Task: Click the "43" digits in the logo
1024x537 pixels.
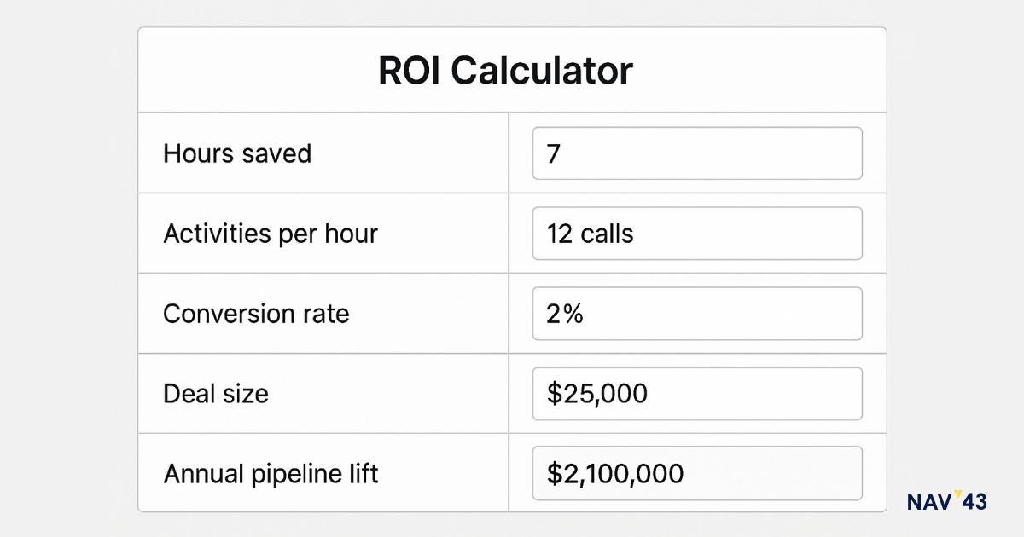Action: click(x=974, y=503)
